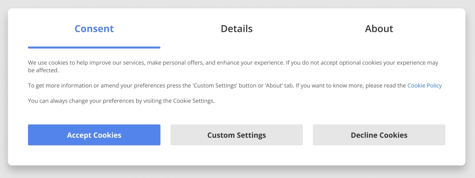This screenshot has height=178, width=475.
Task: Read more via the Cookie Policy hyperlink
Action: [424, 86]
